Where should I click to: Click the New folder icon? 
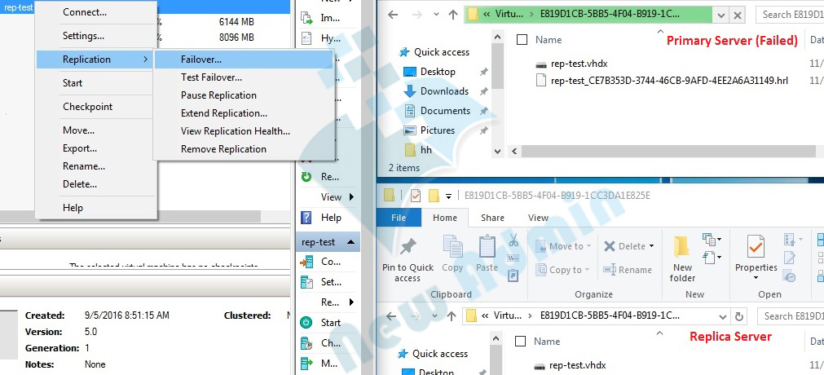[682, 248]
